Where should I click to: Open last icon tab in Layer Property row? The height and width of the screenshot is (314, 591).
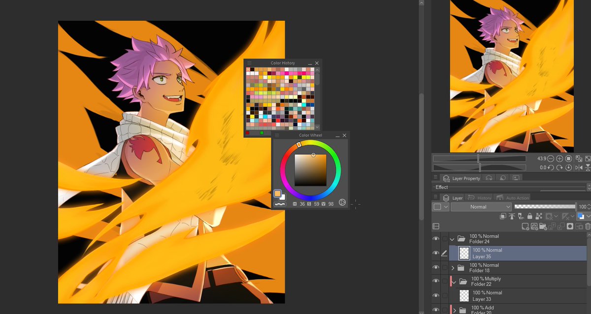pyautogui.click(x=516, y=178)
